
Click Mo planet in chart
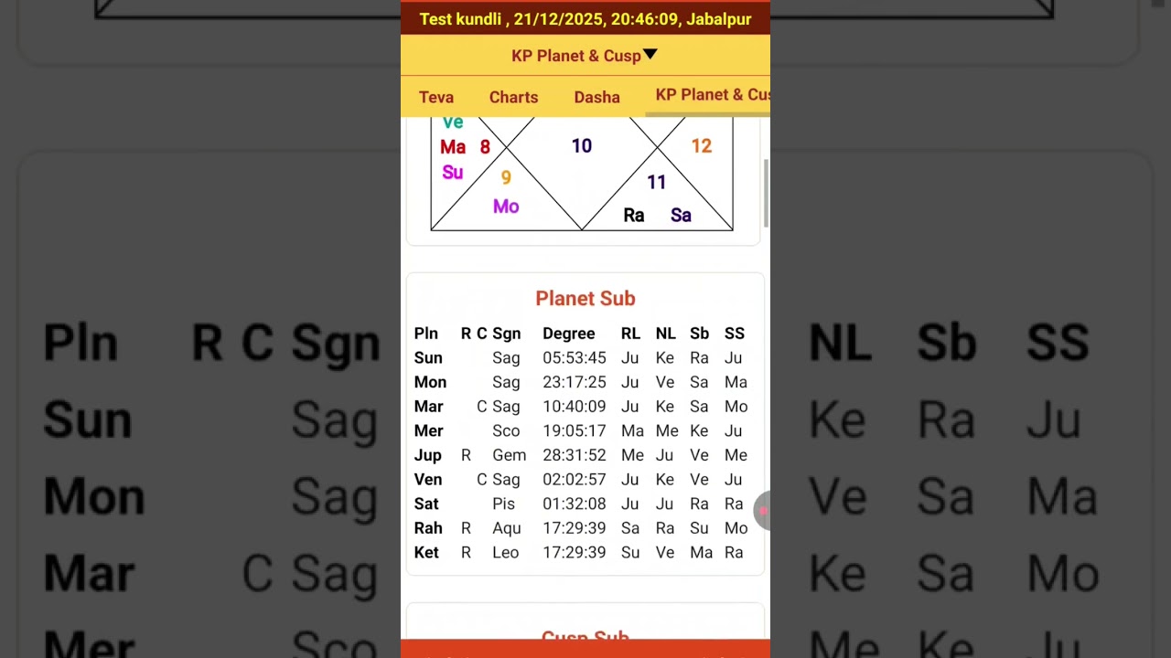[x=506, y=207]
